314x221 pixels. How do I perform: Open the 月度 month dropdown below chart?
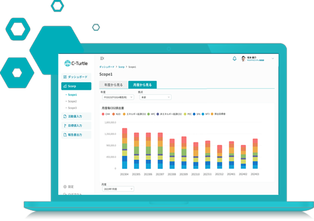pyautogui.click(x=118, y=189)
